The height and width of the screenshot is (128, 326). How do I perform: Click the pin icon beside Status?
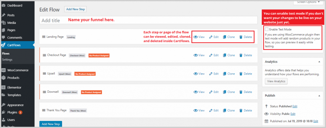pyautogui.click(x=266, y=106)
